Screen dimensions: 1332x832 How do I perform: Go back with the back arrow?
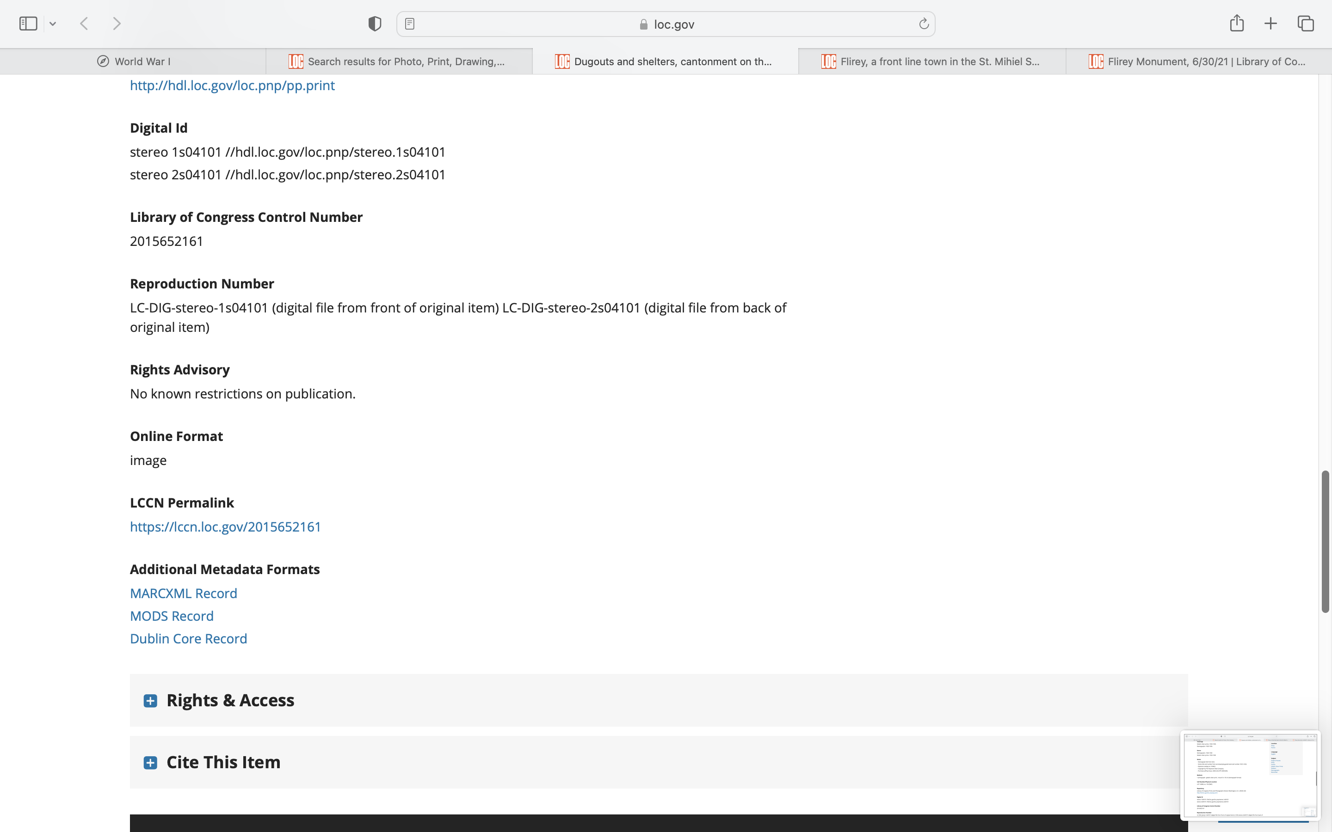tap(84, 24)
